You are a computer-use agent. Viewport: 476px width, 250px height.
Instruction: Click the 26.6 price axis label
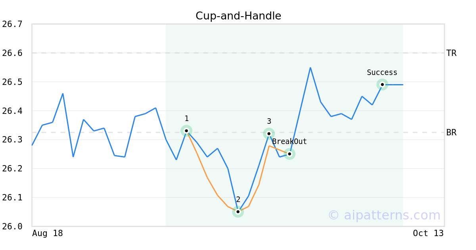(12, 53)
